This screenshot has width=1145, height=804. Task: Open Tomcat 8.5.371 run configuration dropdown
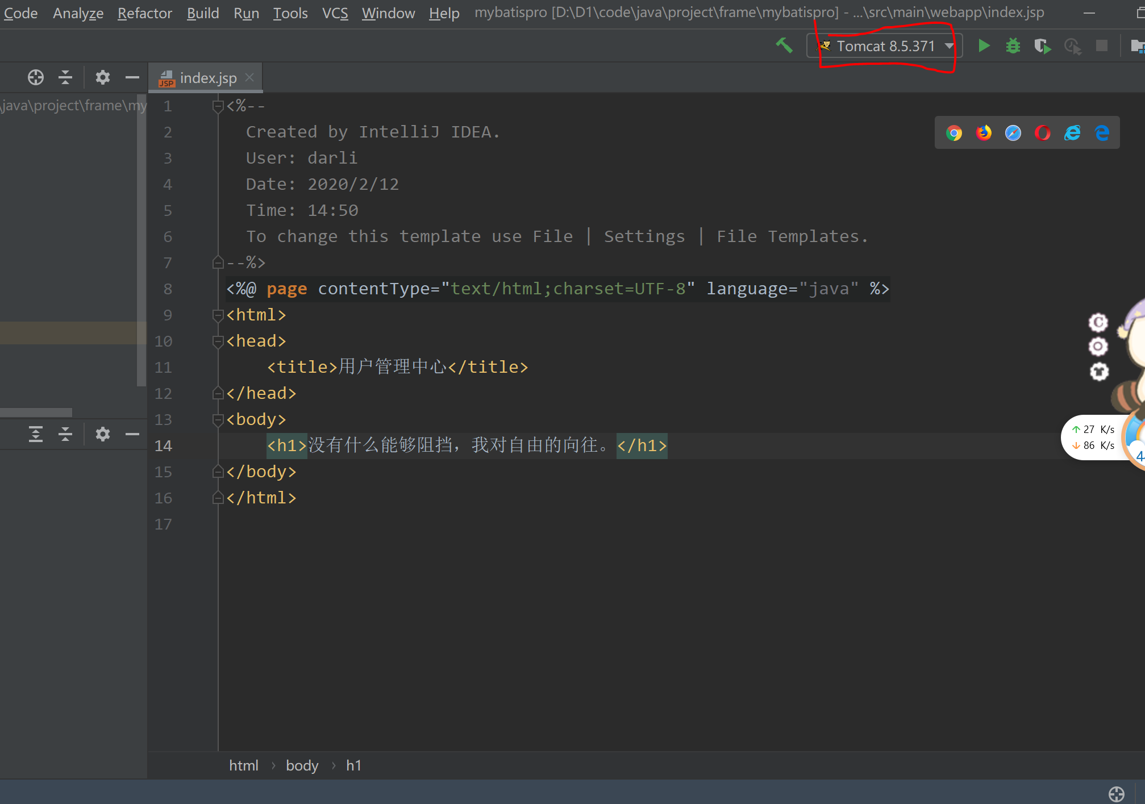[885, 46]
